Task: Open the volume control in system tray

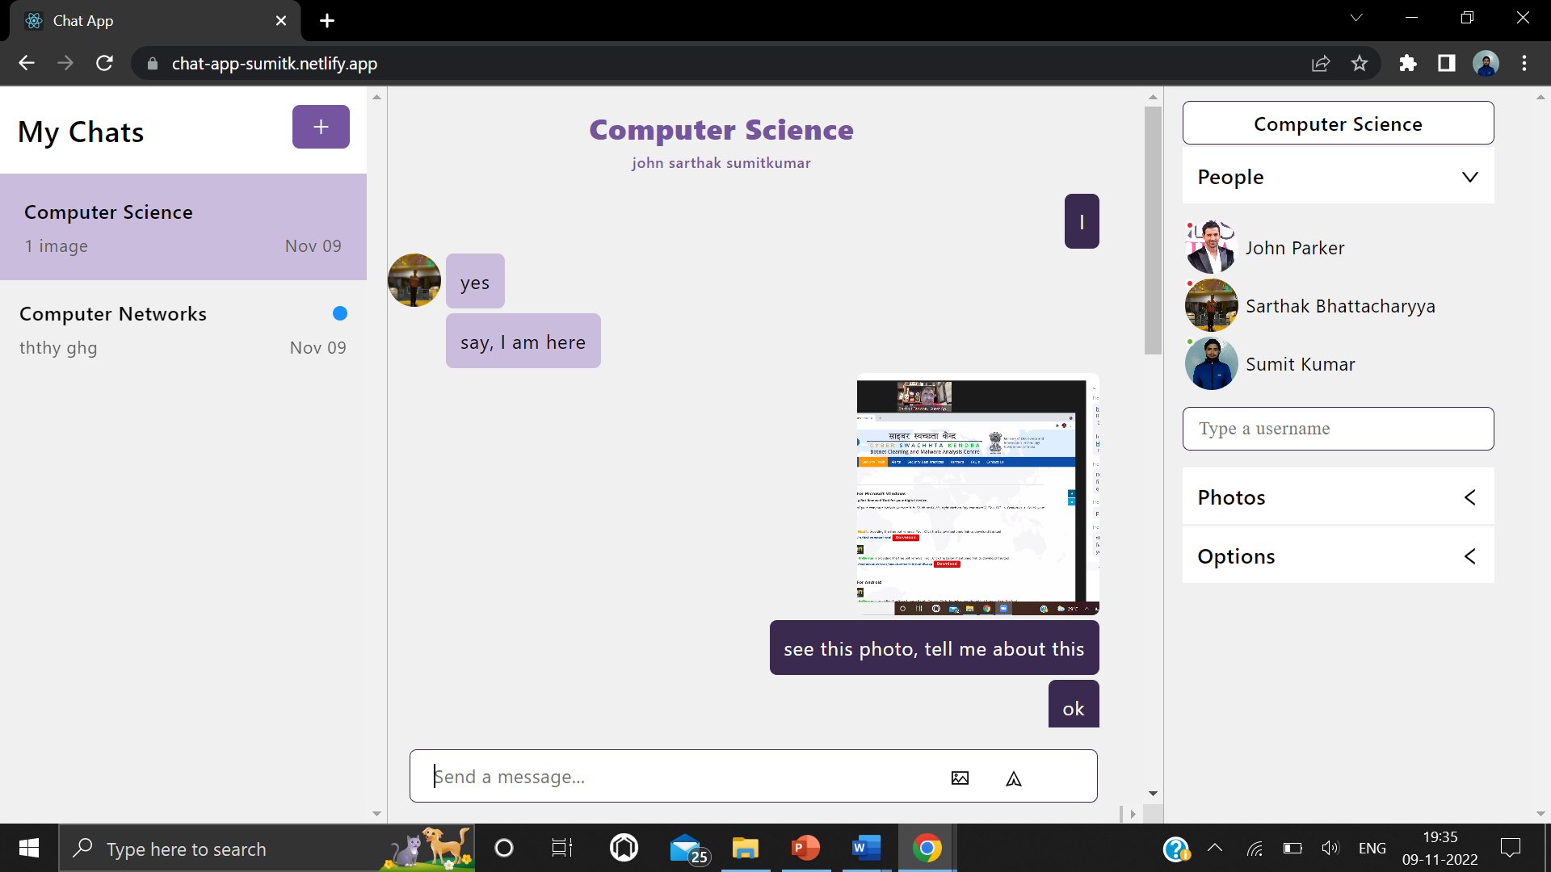Action: pyautogui.click(x=1330, y=848)
